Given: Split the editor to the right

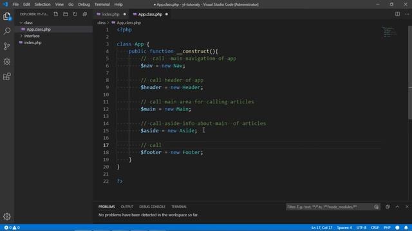Looking at the screenshot, I should pos(397,14).
